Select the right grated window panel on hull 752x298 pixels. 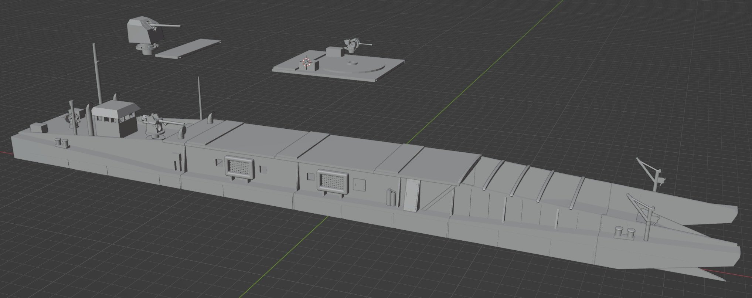click(x=333, y=182)
